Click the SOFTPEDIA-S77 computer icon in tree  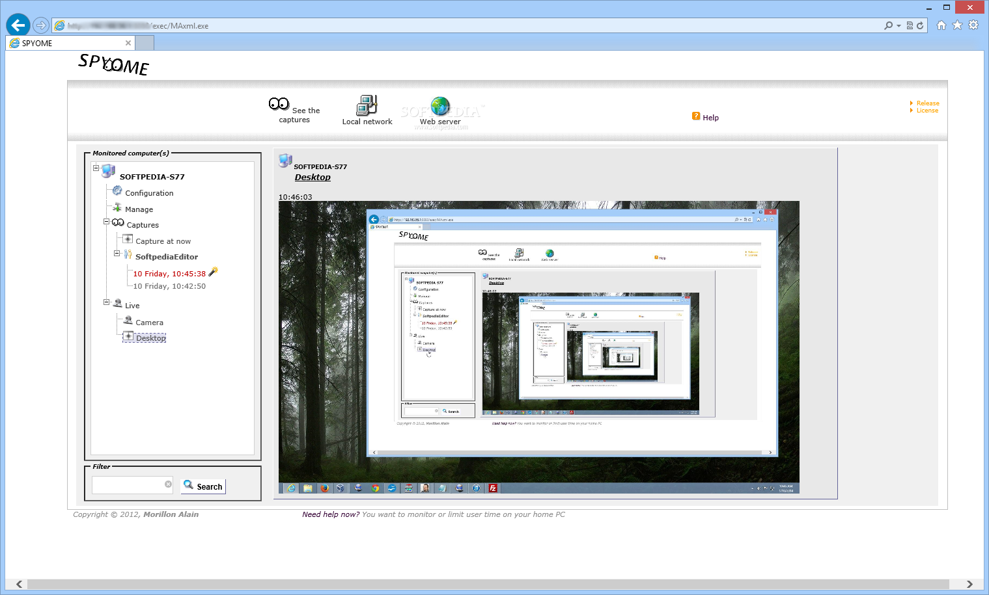click(x=108, y=171)
